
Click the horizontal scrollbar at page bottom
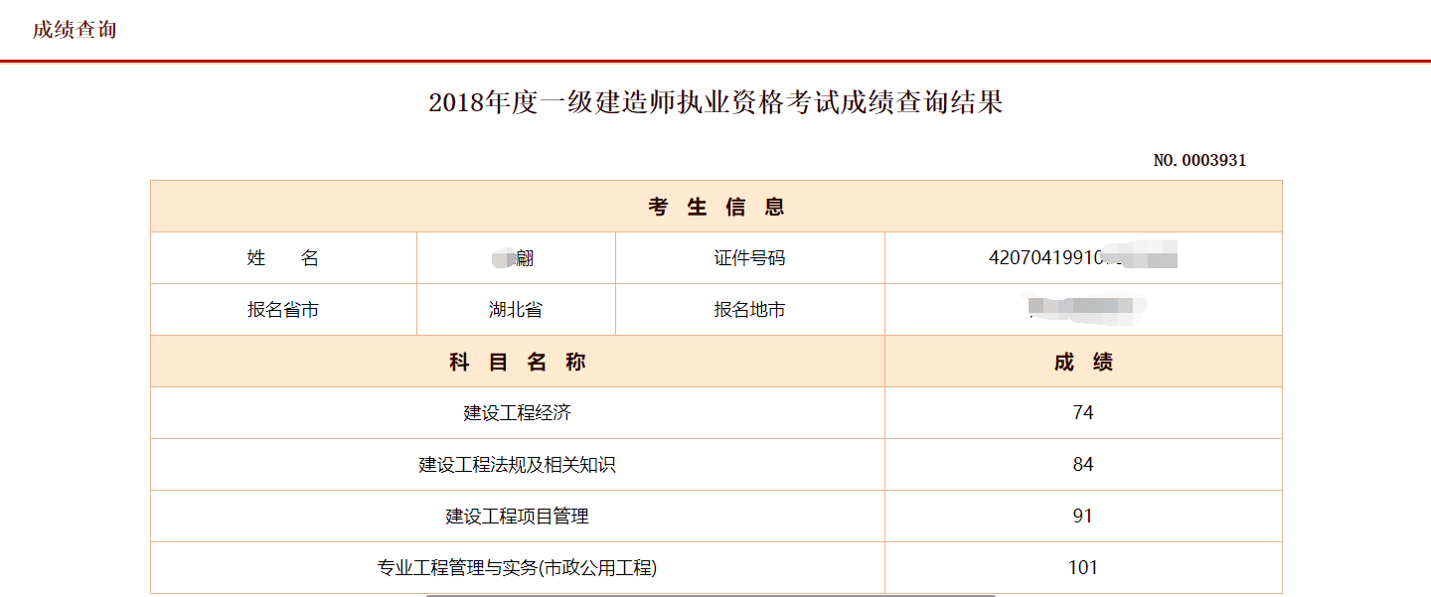click(711, 595)
